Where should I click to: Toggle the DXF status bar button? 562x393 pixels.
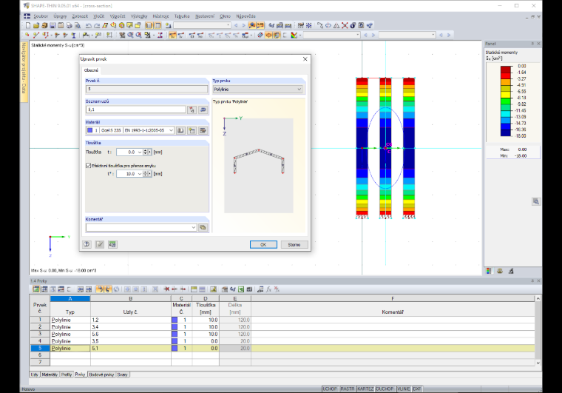[x=417, y=389]
